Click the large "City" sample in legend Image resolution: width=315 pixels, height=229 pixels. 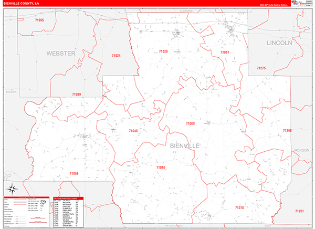click(43, 201)
